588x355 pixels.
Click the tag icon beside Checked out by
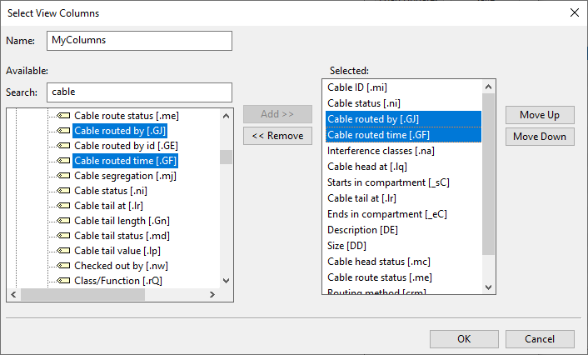(x=63, y=266)
